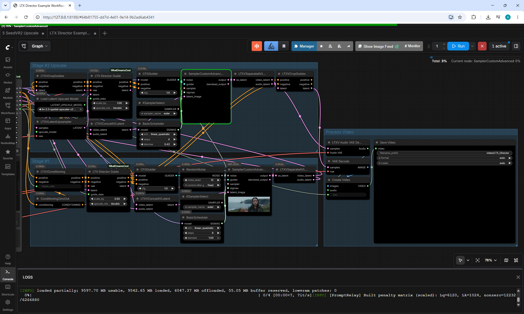Open the browser tab search dropdown
The width and height of the screenshot is (524, 314).
(5, 5)
